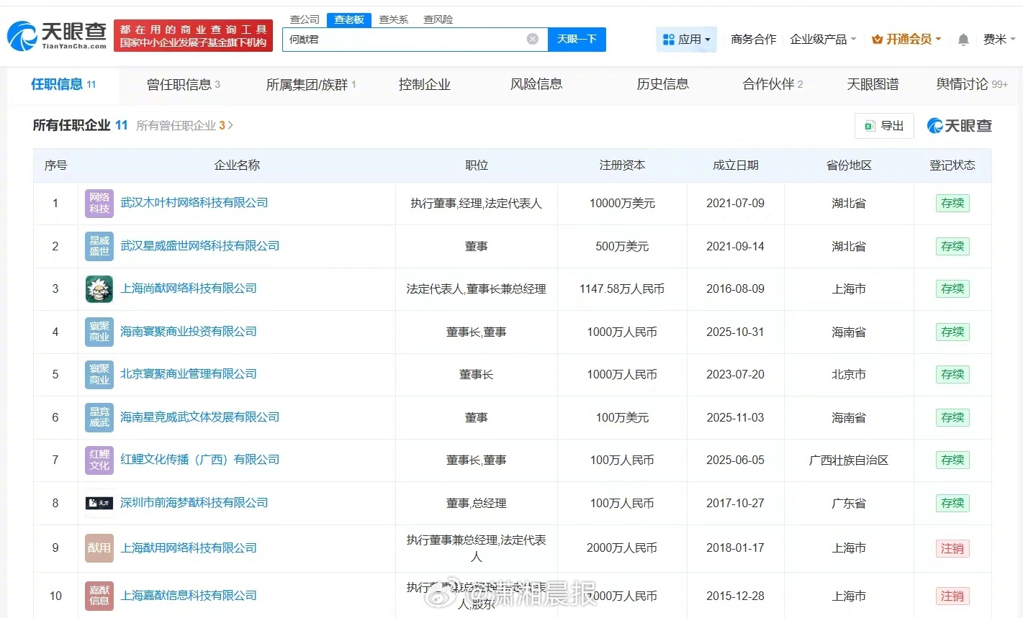Viewport: 1023px width, 618px height.
Task: Open the 历史信息 tab
Action: [x=662, y=84]
